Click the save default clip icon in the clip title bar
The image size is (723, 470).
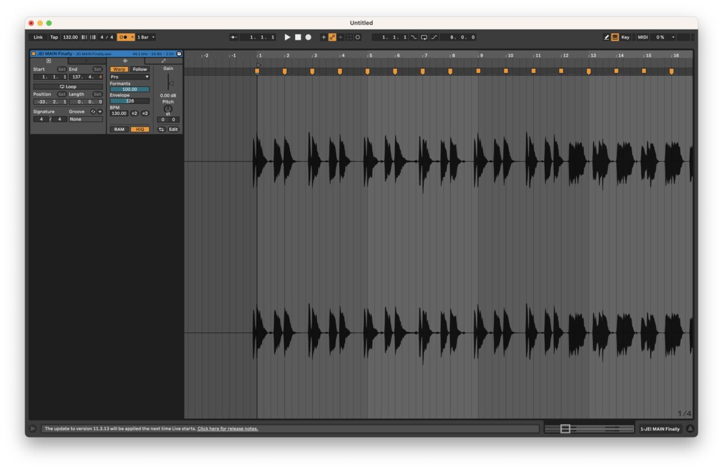click(179, 54)
